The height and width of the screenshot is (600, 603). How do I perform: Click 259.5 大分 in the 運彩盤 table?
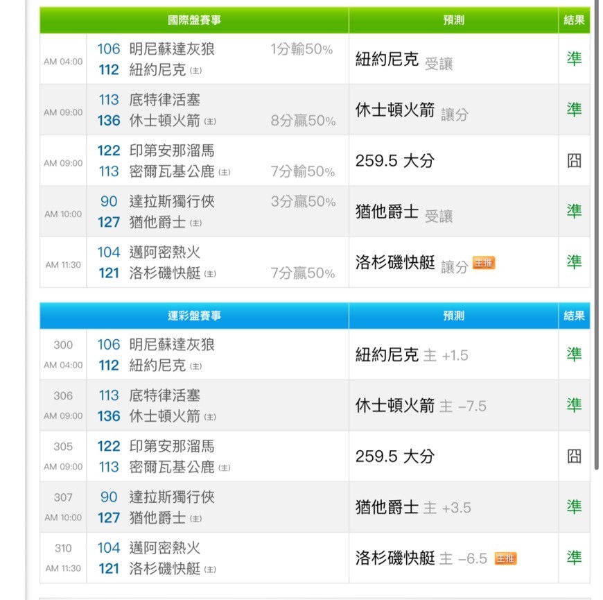click(395, 456)
